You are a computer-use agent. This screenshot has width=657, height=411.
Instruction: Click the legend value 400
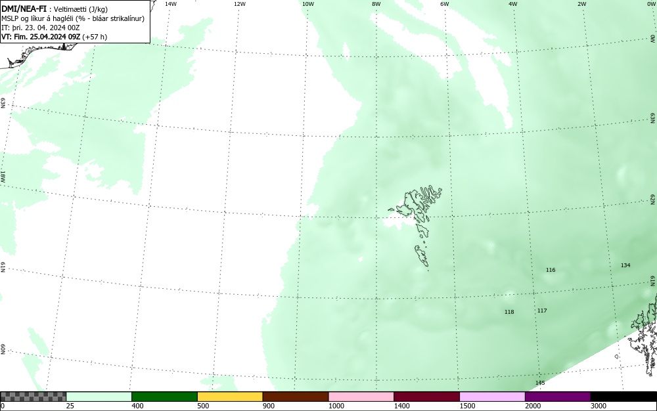(137, 406)
